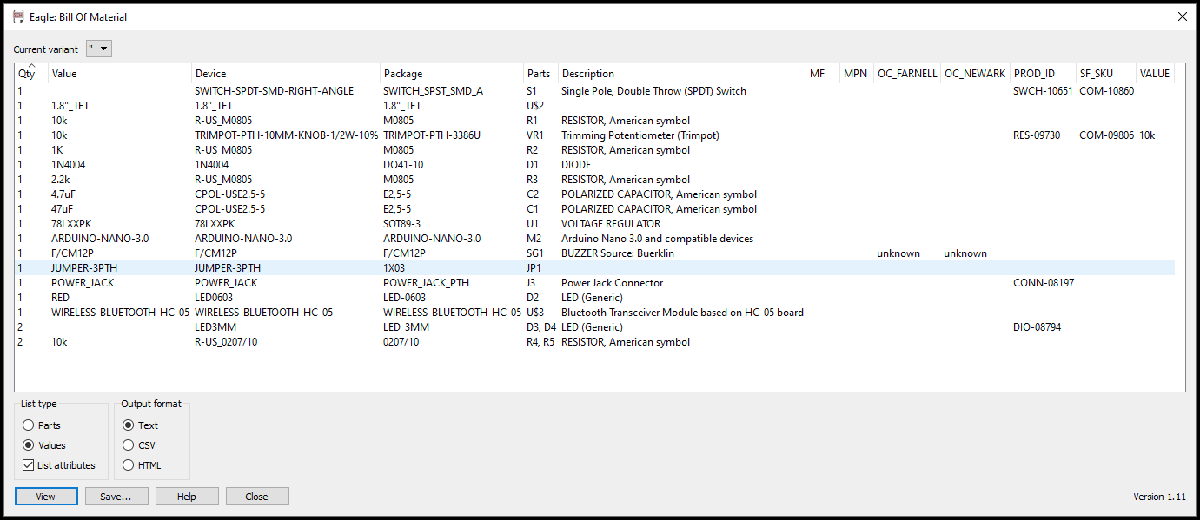
Task: Select the Values list type radio
Action: (29, 445)
